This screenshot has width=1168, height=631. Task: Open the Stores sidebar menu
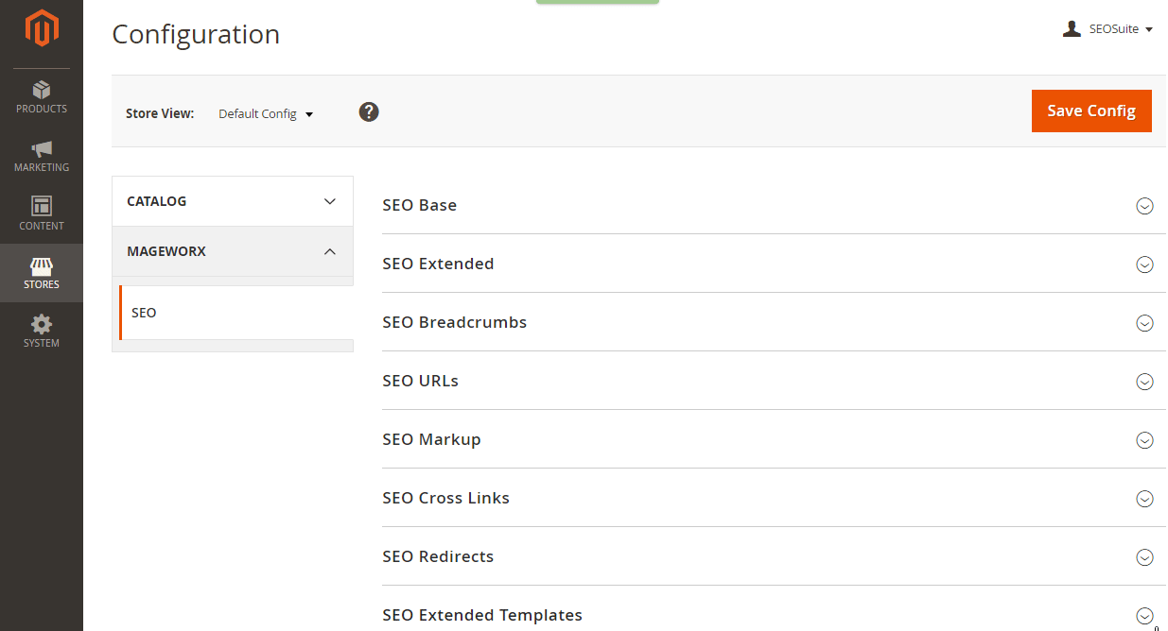point(42,273)
